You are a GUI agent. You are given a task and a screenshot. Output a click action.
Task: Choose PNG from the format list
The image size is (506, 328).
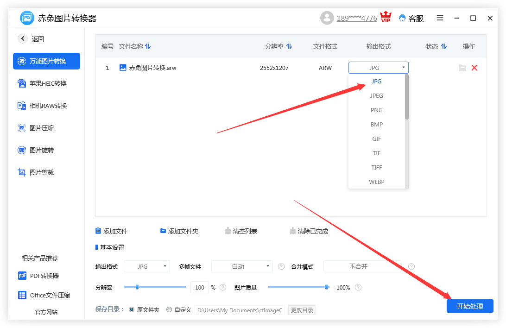tap(377, 110)
